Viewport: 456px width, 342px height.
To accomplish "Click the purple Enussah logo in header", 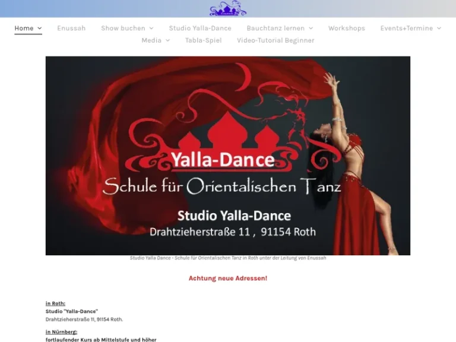I will click(x=228, y=8).
